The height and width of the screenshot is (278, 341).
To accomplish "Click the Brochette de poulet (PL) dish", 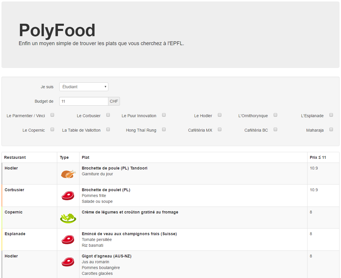I will coord(106,190).
